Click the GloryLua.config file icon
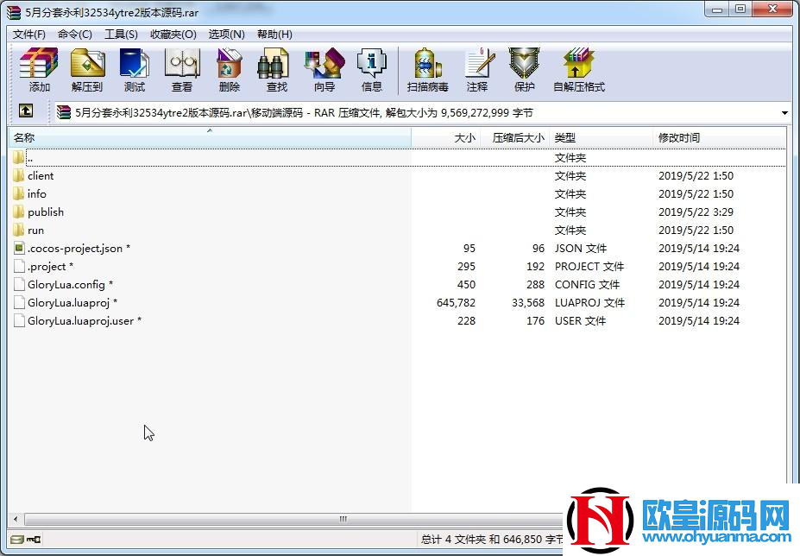Image resolution: width=800 pixels, height=556 pixels. click(19, 284)
